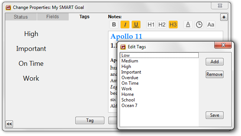Click Remove in Edit Tags dialog

(x=215, y=74)
